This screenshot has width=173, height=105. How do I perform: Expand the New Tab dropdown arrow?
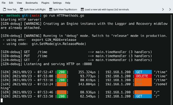17,11
